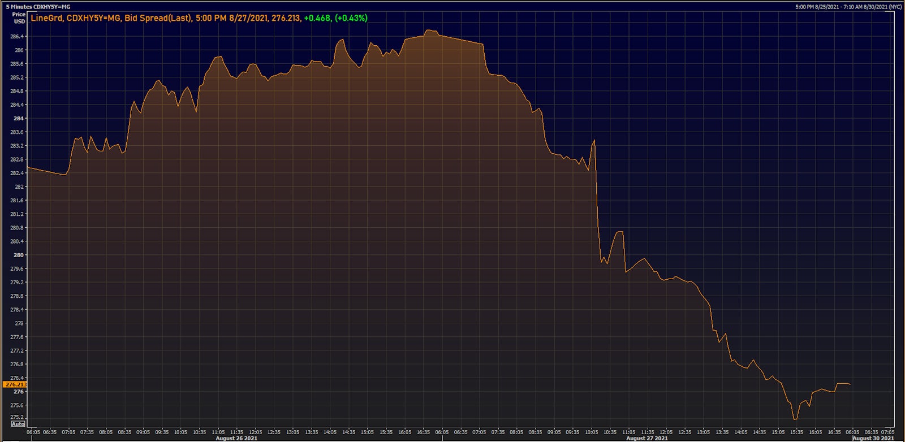Click the 279.6 price axis label

click(17, 268)
